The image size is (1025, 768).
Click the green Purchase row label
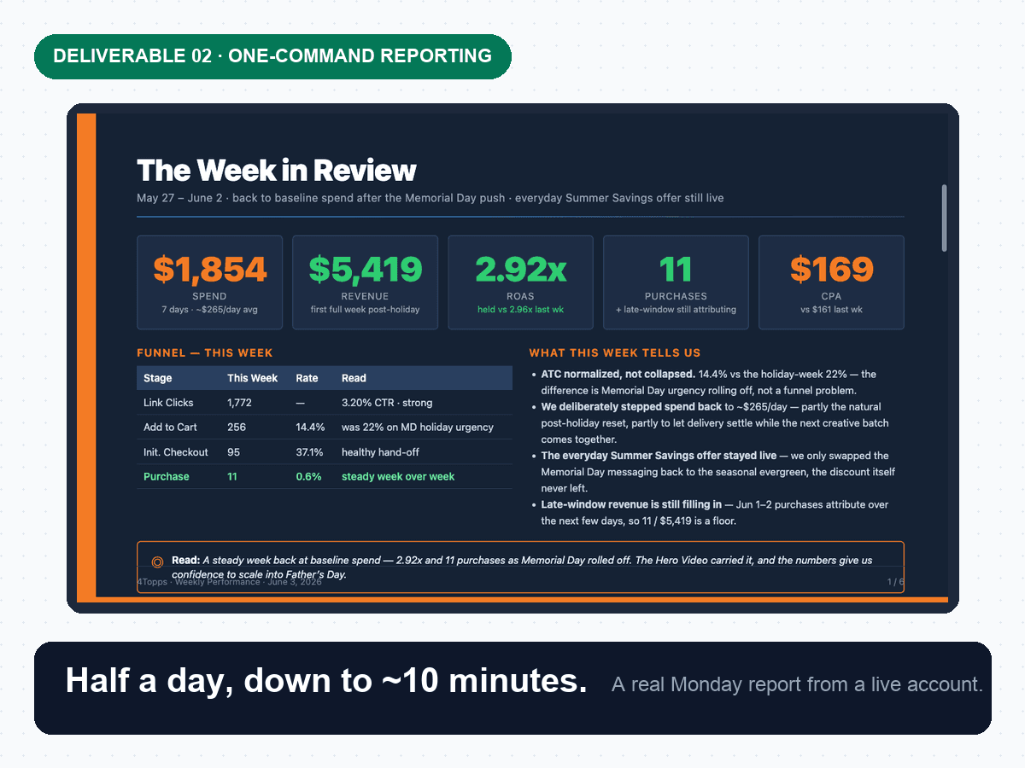[x=167, y=477]
